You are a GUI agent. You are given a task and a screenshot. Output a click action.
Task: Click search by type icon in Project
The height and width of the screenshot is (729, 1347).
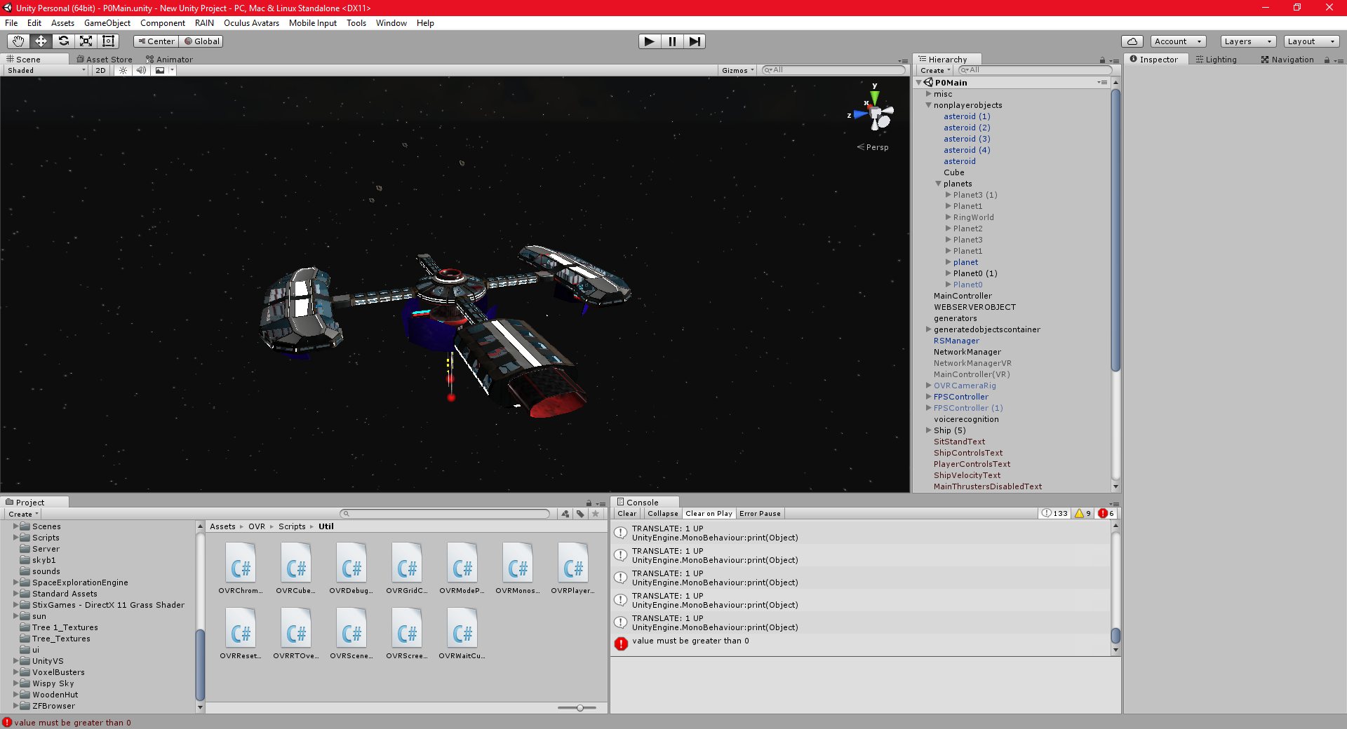coord(565,514)
